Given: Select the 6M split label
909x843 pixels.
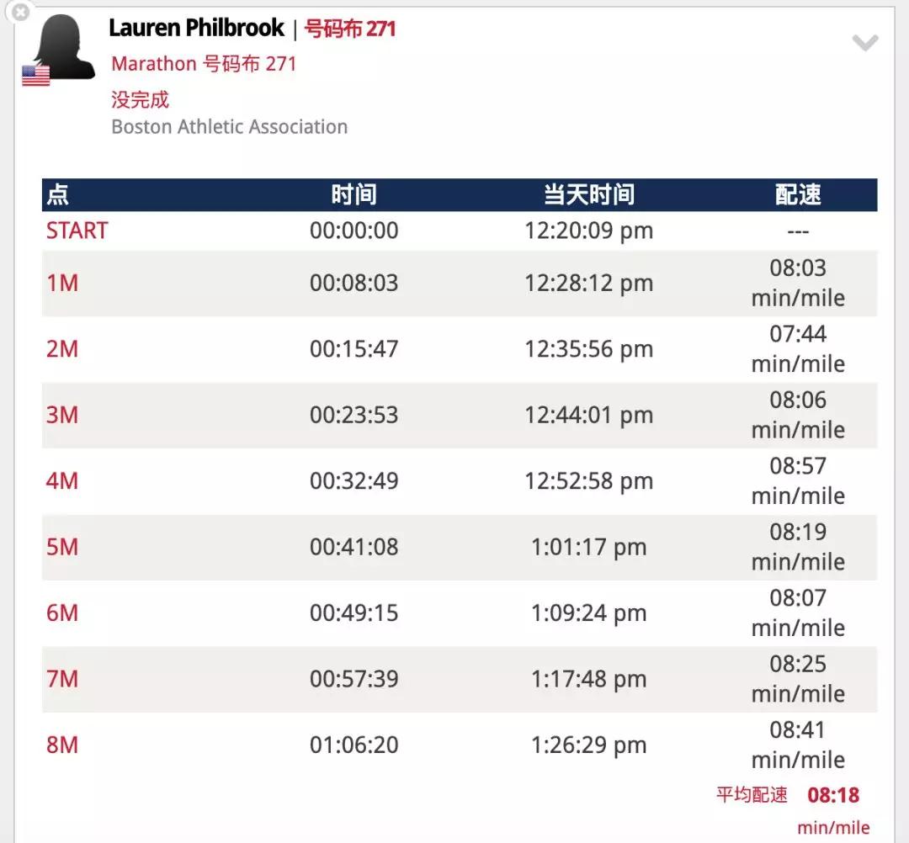Looking at the screenshot, I should tap(62, 613).
